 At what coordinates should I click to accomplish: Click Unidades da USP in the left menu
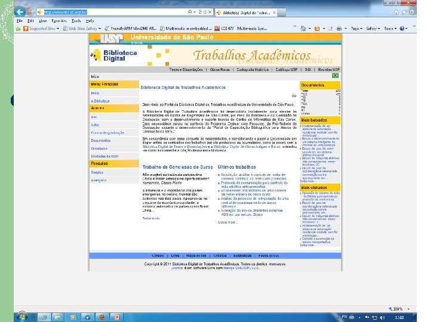[x=105, y=156]
